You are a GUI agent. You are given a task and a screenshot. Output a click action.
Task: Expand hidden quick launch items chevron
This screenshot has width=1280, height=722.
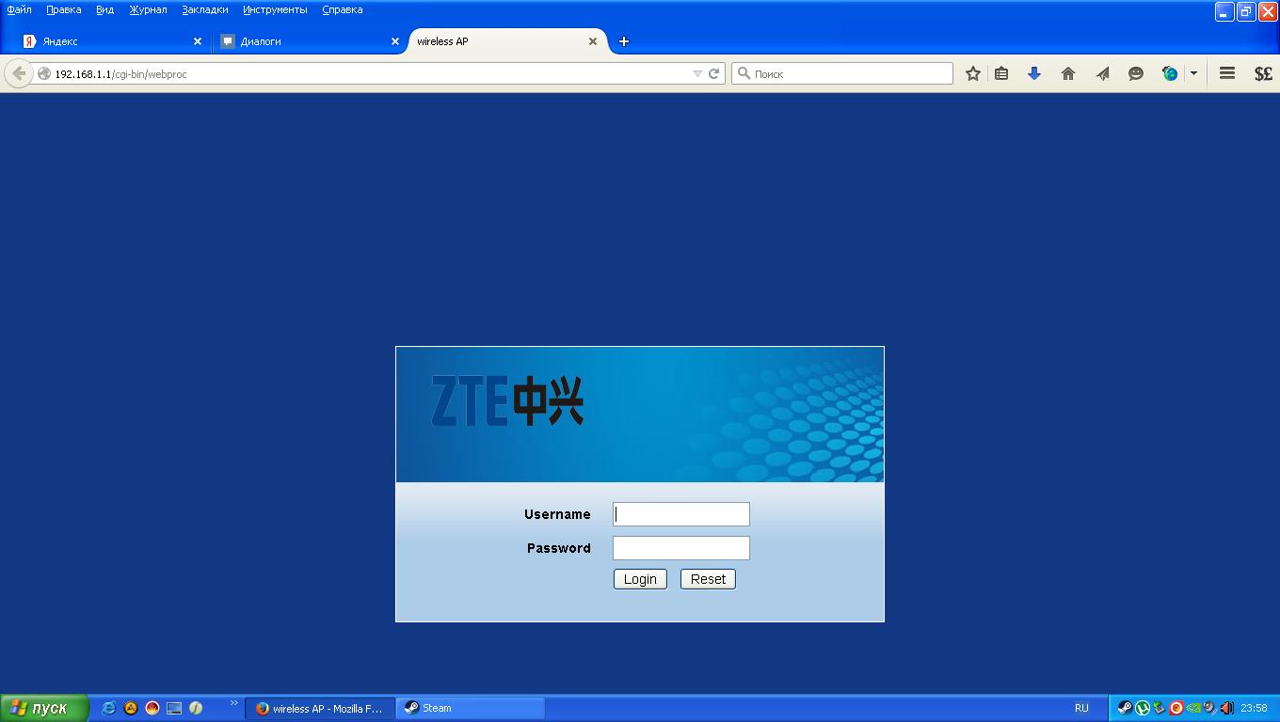click(234, 703)
